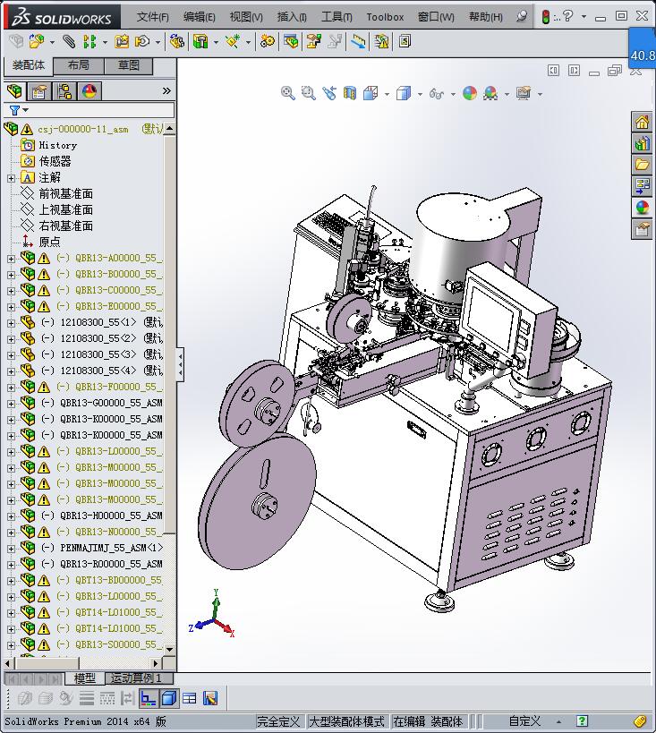Click the 自定义 units status field

point(524,721)
